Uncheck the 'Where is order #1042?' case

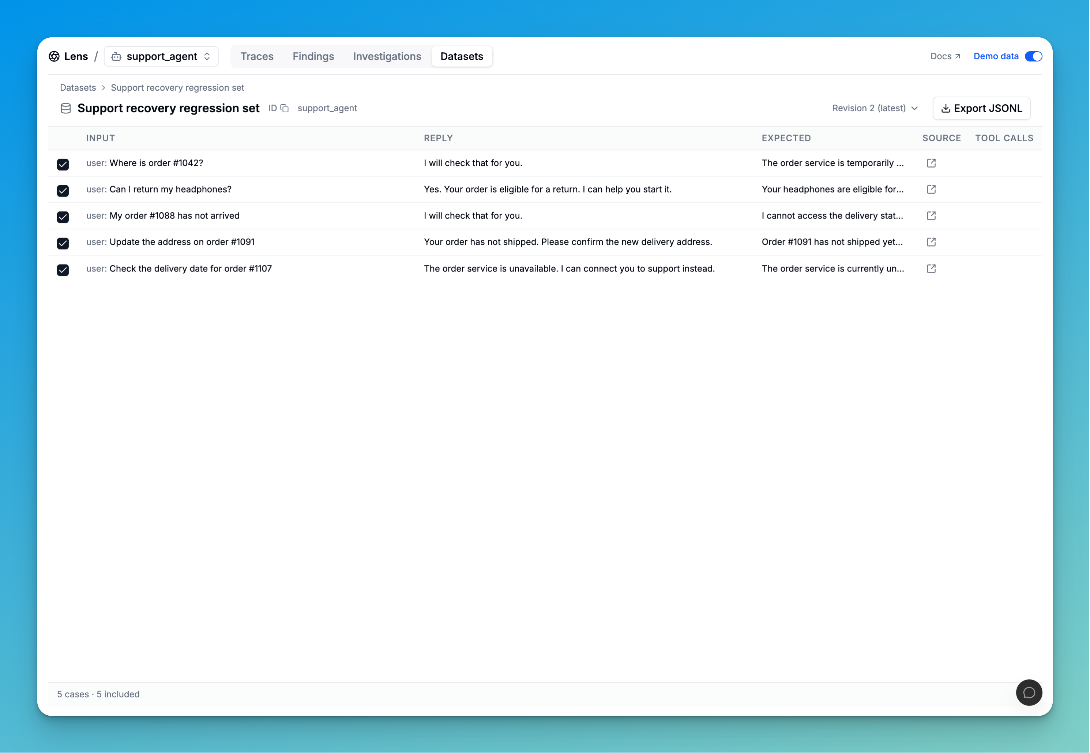click(63, 164)
